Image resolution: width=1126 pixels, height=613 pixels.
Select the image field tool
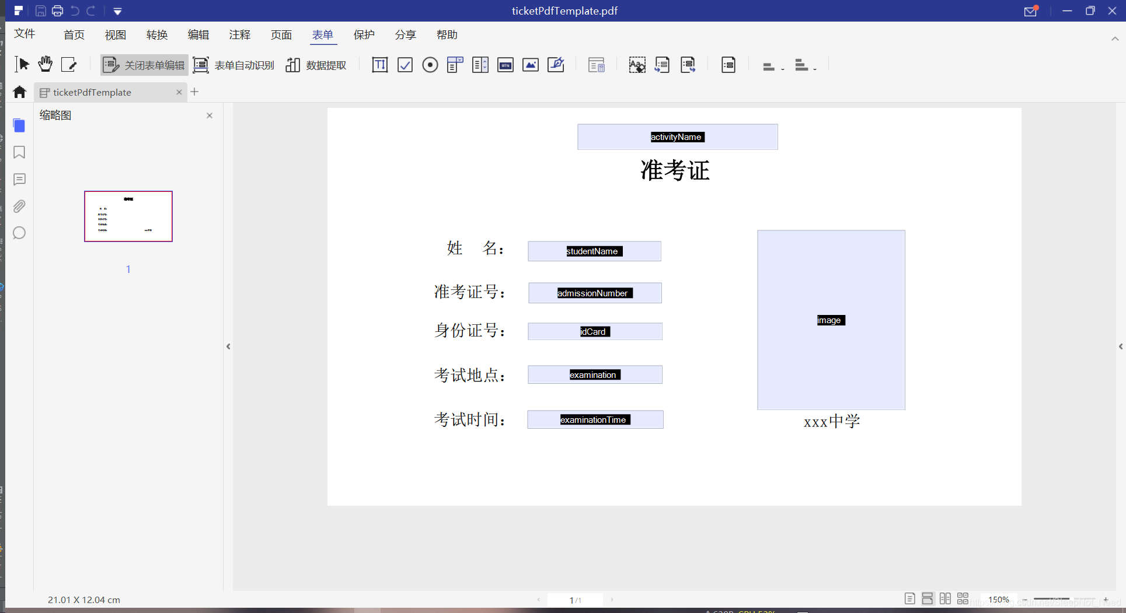tap(531, 65)
